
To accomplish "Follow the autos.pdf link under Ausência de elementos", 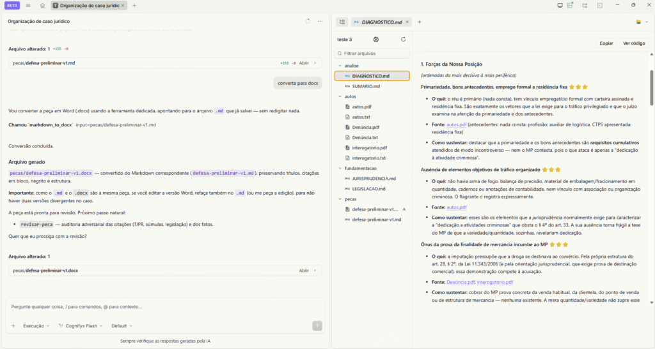I will coord(456,207).
